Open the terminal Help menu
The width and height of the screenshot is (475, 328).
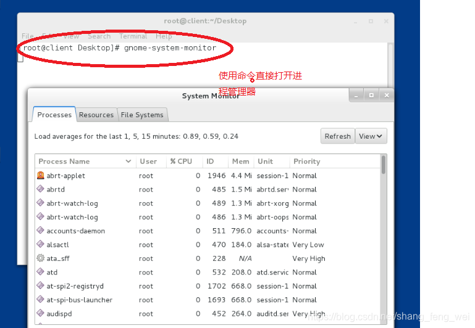pos(164,36)
